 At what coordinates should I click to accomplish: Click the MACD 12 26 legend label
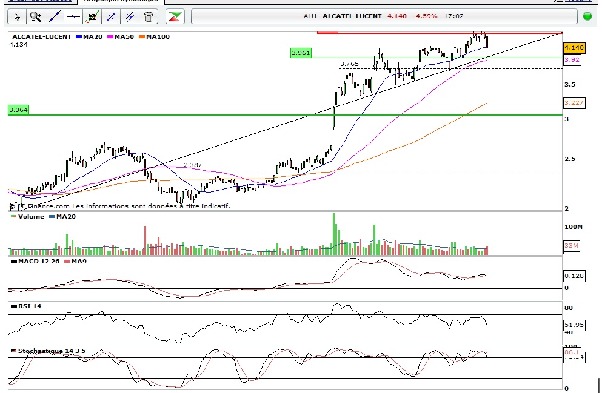coord(35,262)
